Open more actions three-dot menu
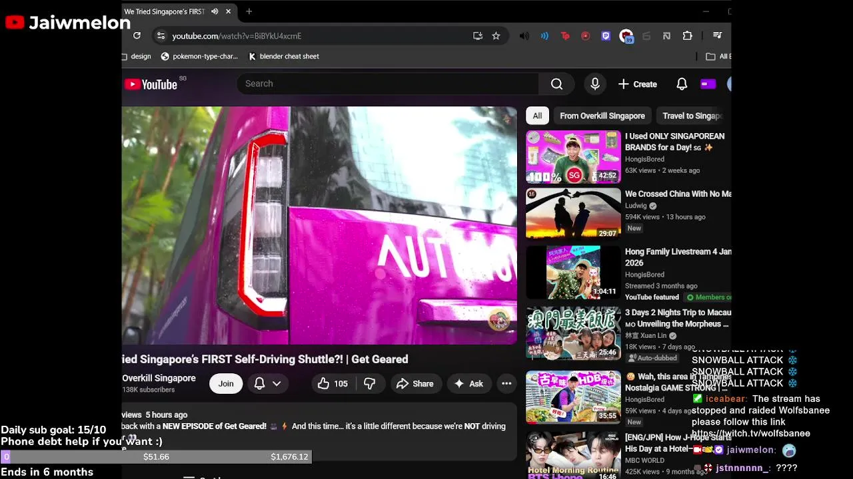The height and width of the screenshot is (479, 853). coord(506,383)
